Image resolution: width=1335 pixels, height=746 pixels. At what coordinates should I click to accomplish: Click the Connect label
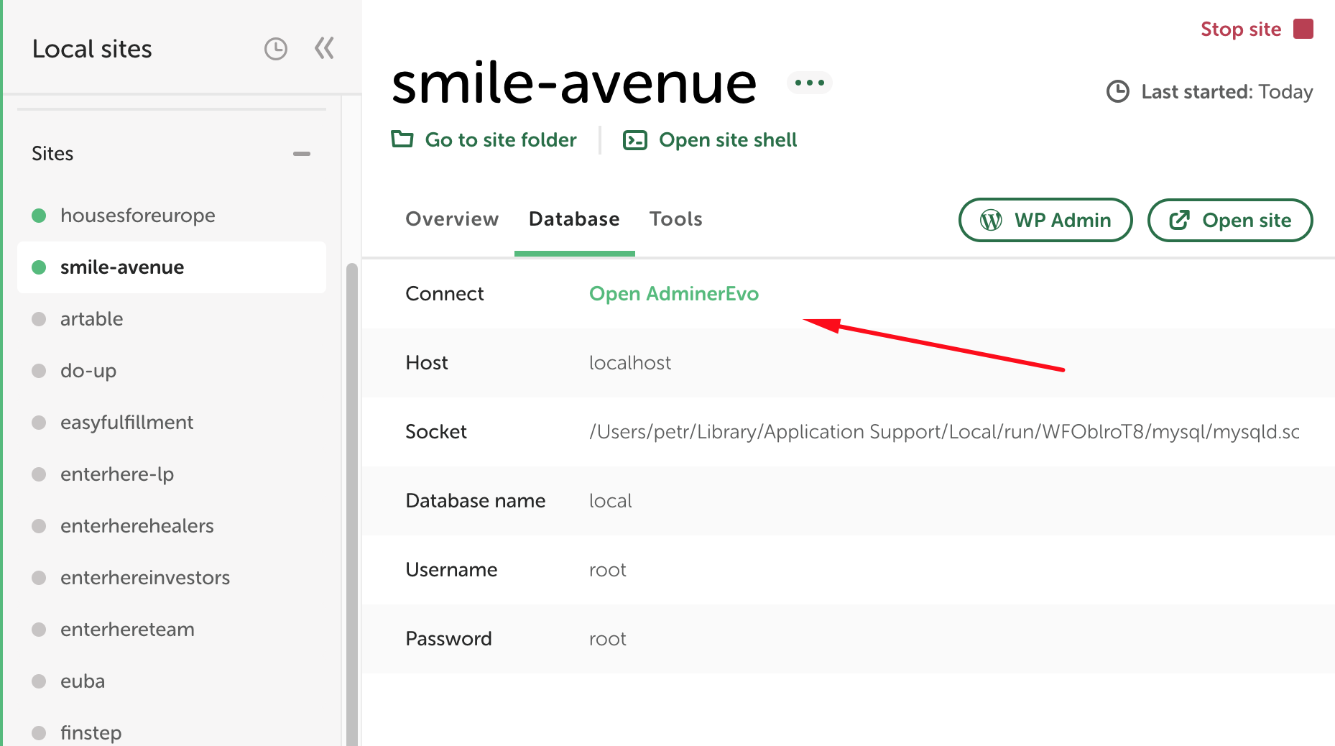pos(445,294)
